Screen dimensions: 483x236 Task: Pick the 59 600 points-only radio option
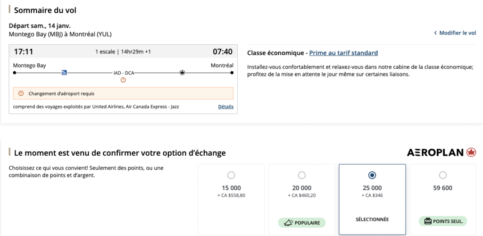pyautogui.click(x=442, y=175)
